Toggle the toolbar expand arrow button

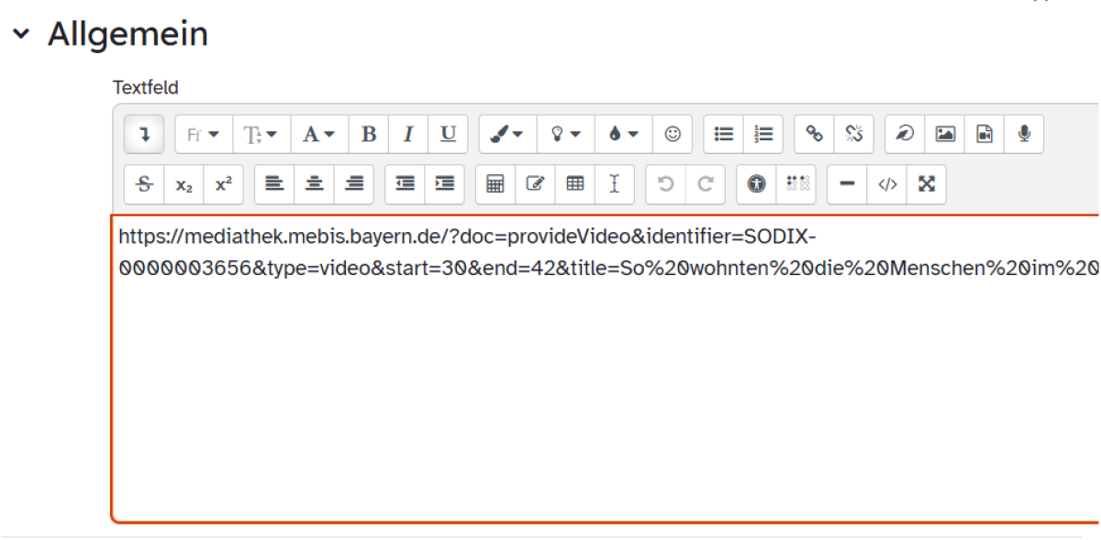tap(144, 134)
